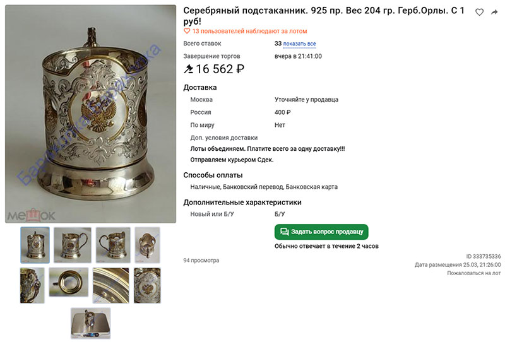Select second thumbnail showing handle on right
This screenshot has height=342, width=505.
coord(73,245)
